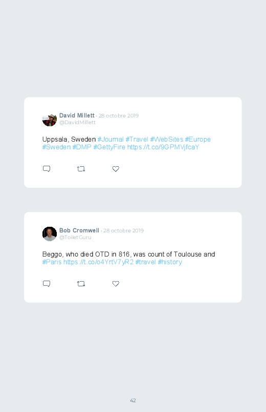Open David Millett's profile picture
This screenshot has height=412, width=266.
(x=50, y=120)
